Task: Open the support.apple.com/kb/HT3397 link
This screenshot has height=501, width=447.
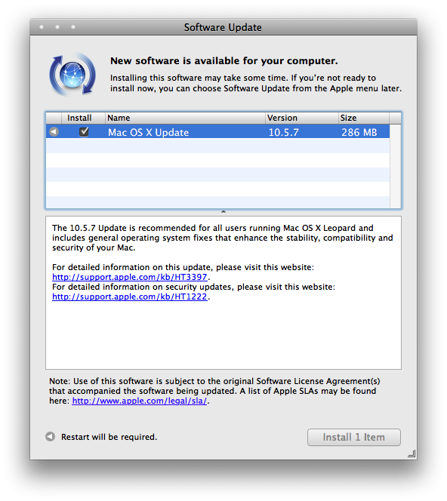Action: tap(130, 277)
